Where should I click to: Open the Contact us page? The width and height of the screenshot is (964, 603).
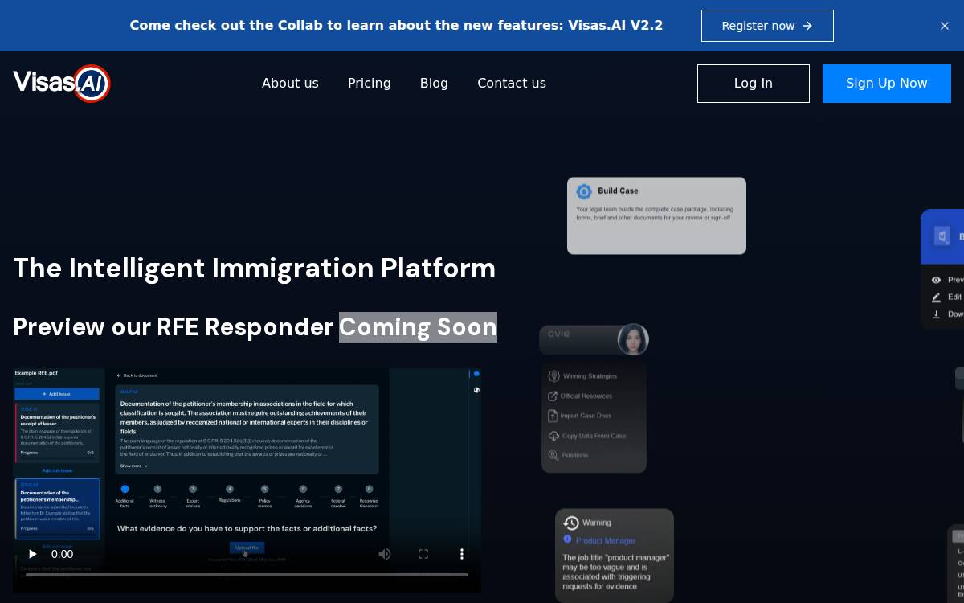click(x=512, y=84)
